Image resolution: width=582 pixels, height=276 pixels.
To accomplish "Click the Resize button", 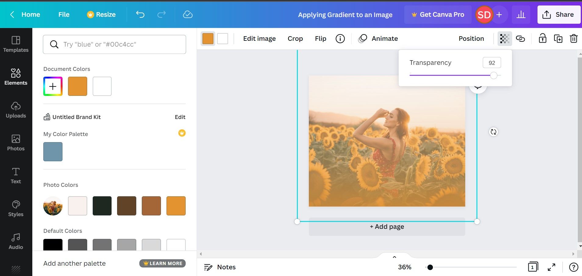I will (x=101, y=15).
